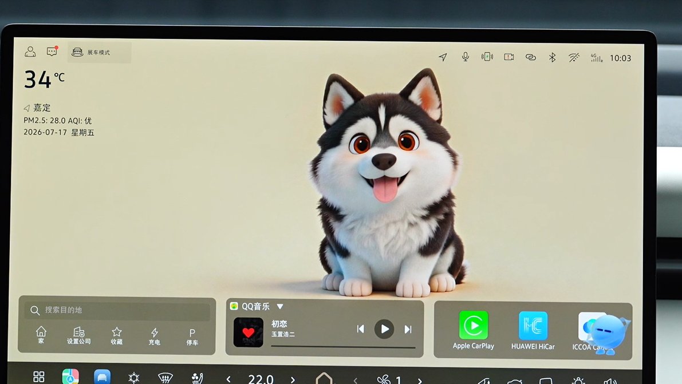Expand the QQ音乐 source dropdown
This screenshot has height=384, width=682.
click(280, 306)
